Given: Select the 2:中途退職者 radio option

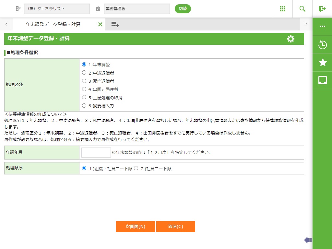Looking at the screenshot, I should [x=84, y=73].
